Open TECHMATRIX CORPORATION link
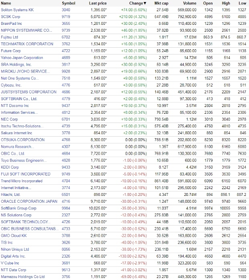 pyautogui.click(x=27, y=44)
